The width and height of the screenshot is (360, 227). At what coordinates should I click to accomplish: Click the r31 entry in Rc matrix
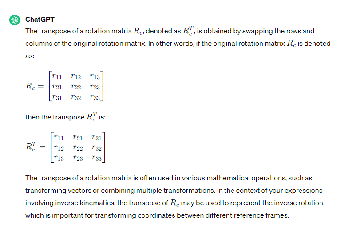(57, 97)
